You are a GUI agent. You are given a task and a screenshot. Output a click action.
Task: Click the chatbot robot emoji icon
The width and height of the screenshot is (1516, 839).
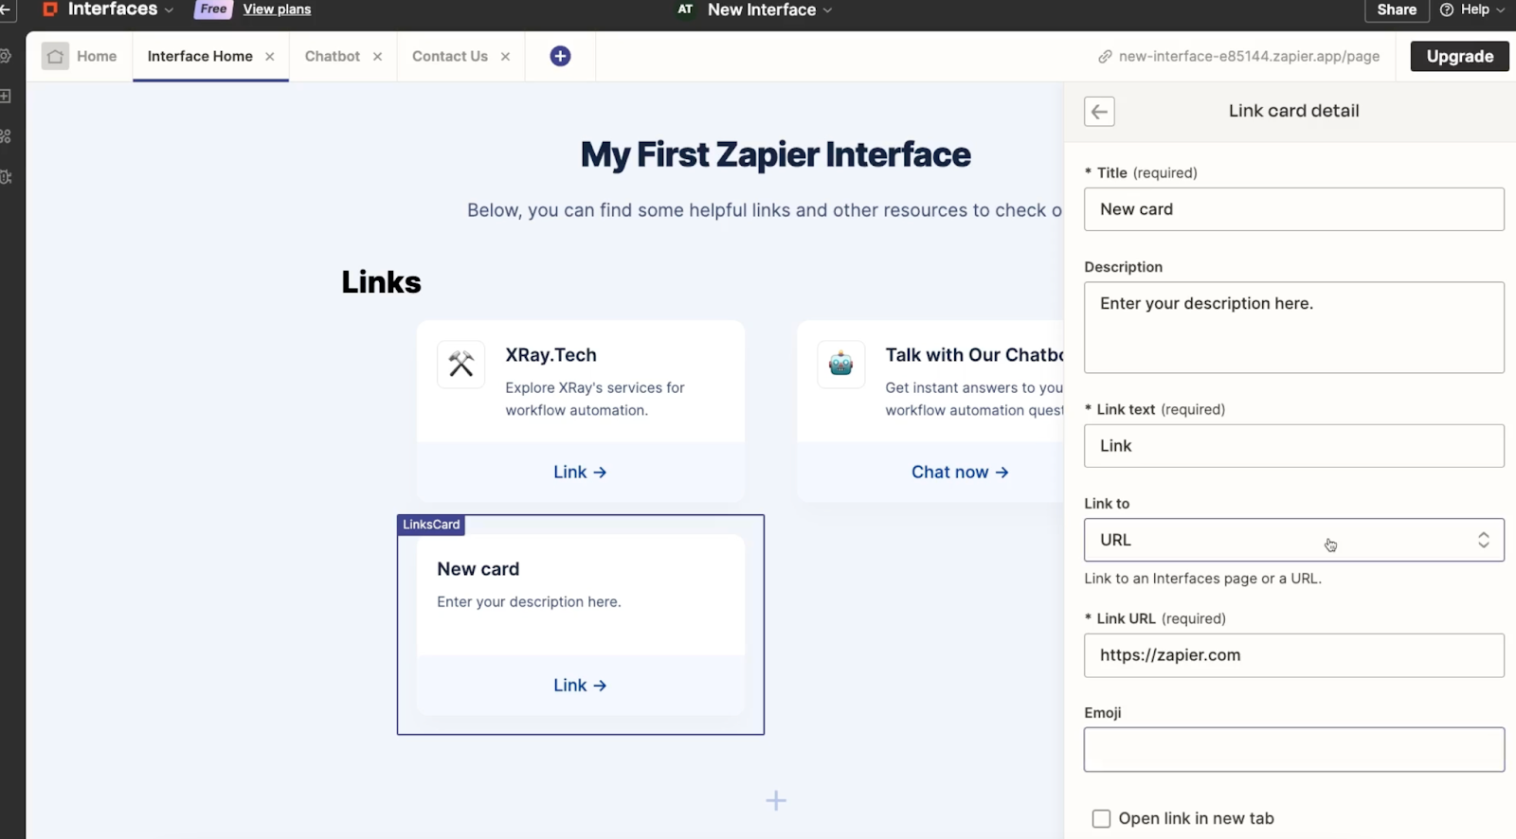coord(840,365)
